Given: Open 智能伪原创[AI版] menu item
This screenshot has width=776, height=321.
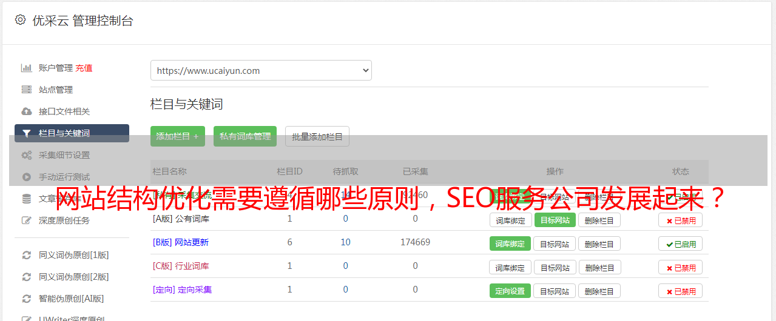Looking at the screenshot, I should click(x=72, y=299).
